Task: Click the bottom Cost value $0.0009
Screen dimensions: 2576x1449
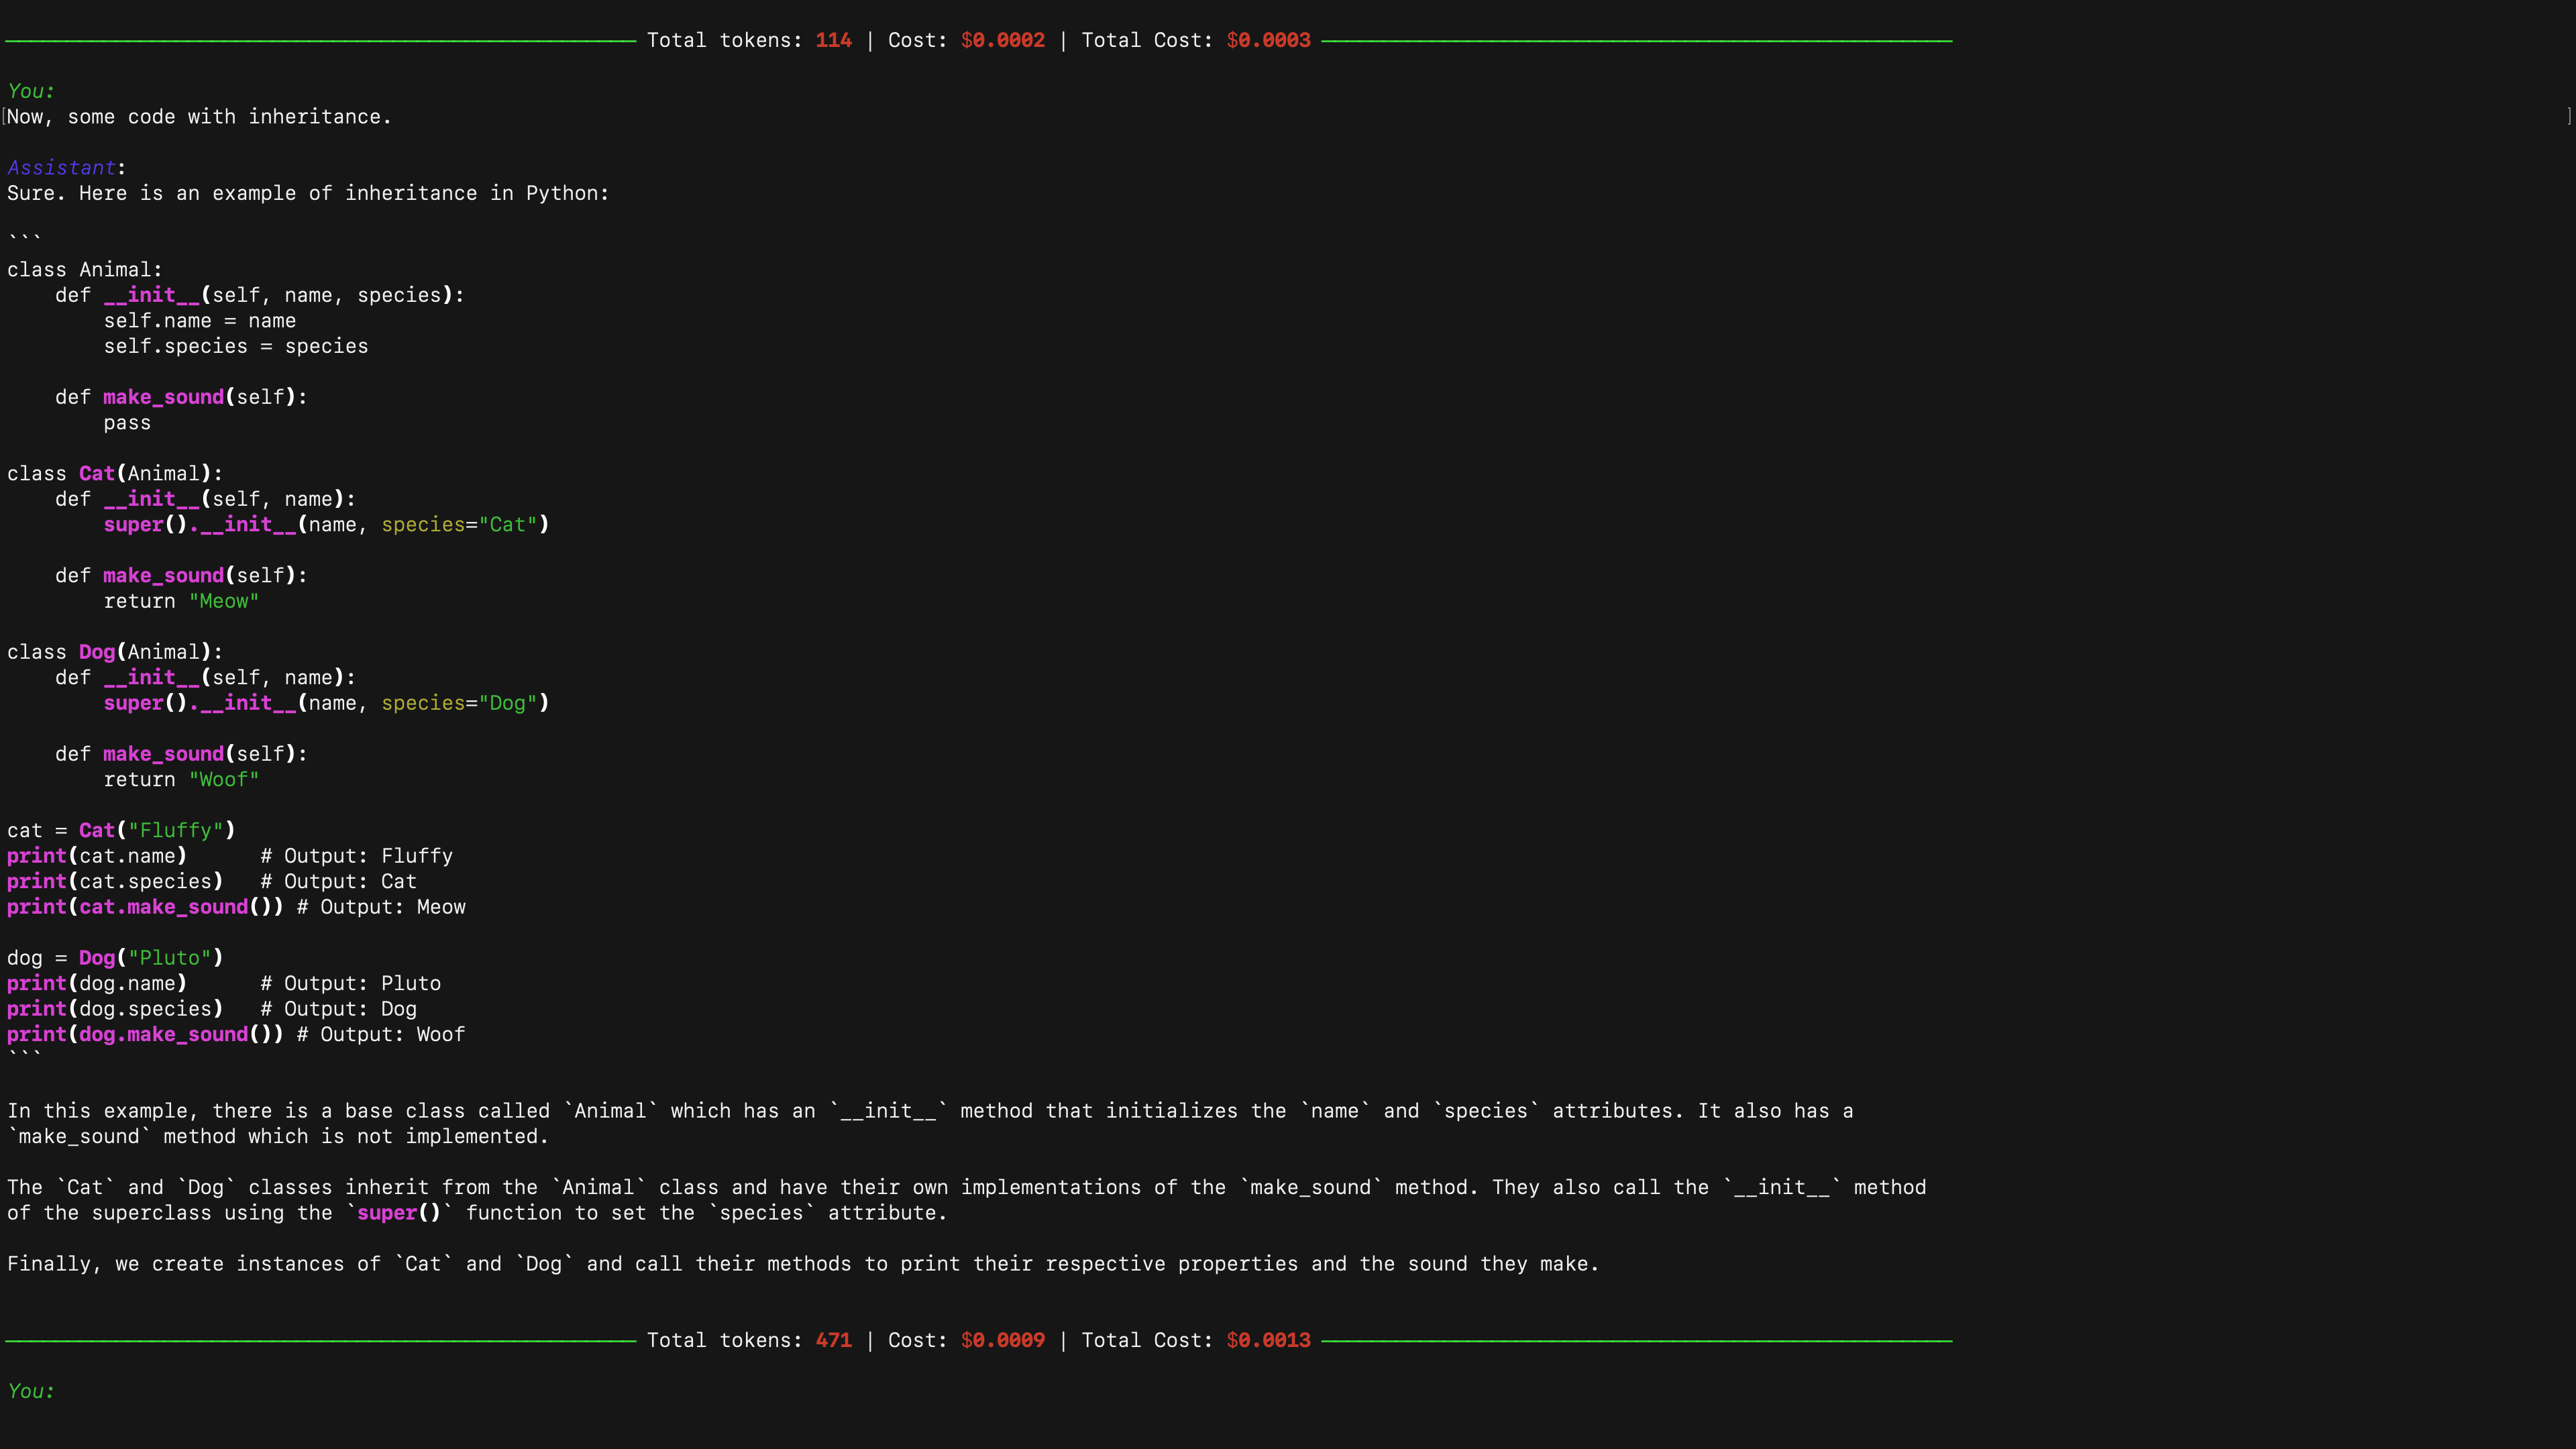Action: tap(1002, 1340)
